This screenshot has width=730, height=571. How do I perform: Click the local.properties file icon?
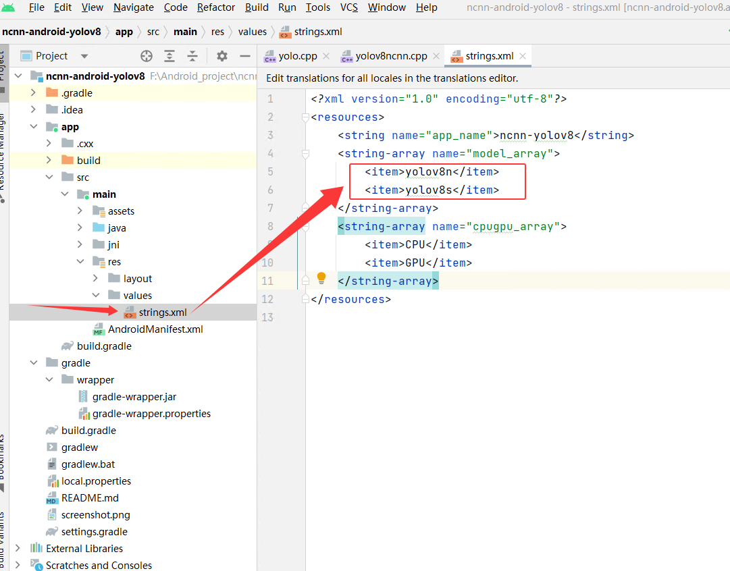[x=52, y=481]
